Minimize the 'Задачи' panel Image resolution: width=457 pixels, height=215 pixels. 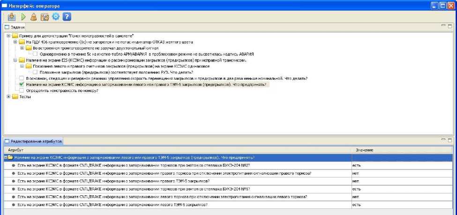point(443,26)
